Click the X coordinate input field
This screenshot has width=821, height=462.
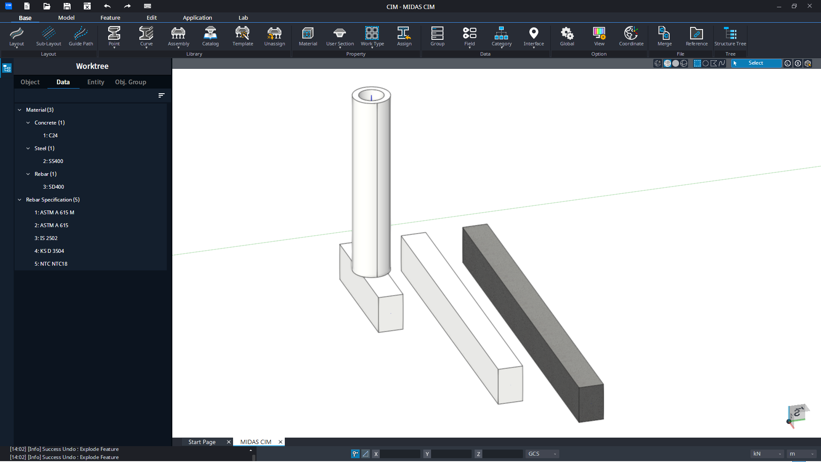[400, 454]
